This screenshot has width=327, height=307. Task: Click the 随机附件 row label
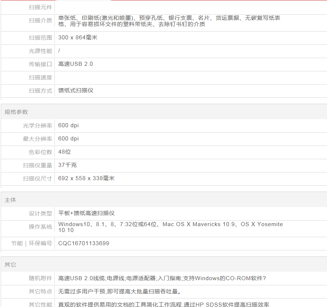tap(40, 278)
